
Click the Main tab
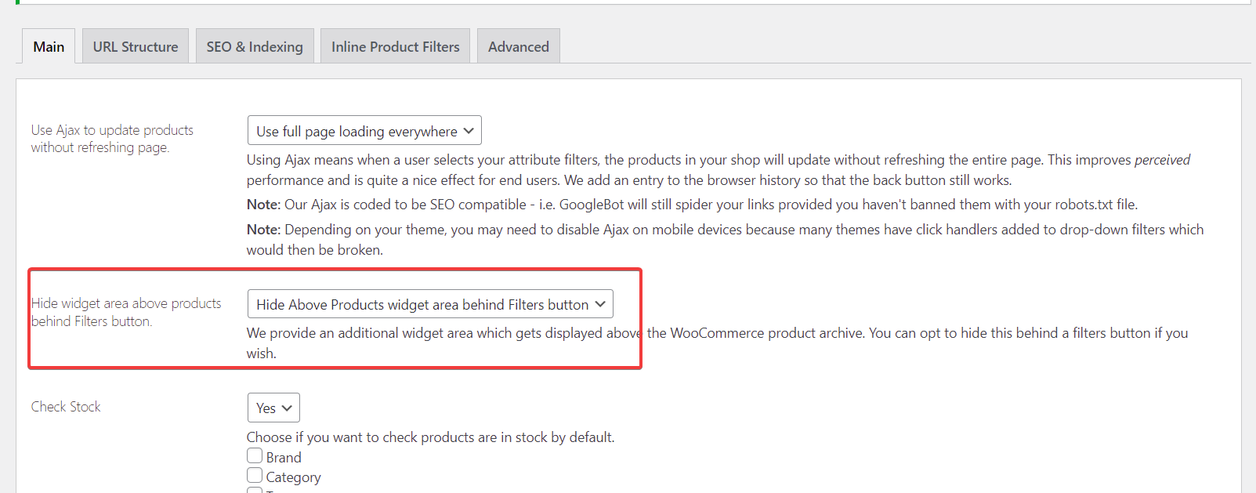click(48, 45)
